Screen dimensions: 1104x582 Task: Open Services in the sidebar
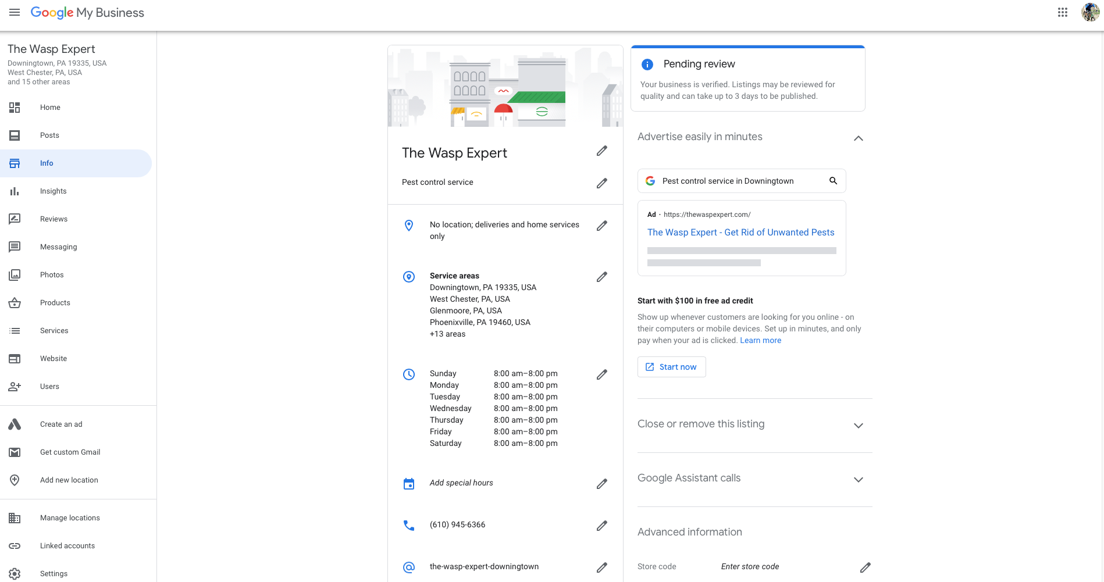(76, 331)
